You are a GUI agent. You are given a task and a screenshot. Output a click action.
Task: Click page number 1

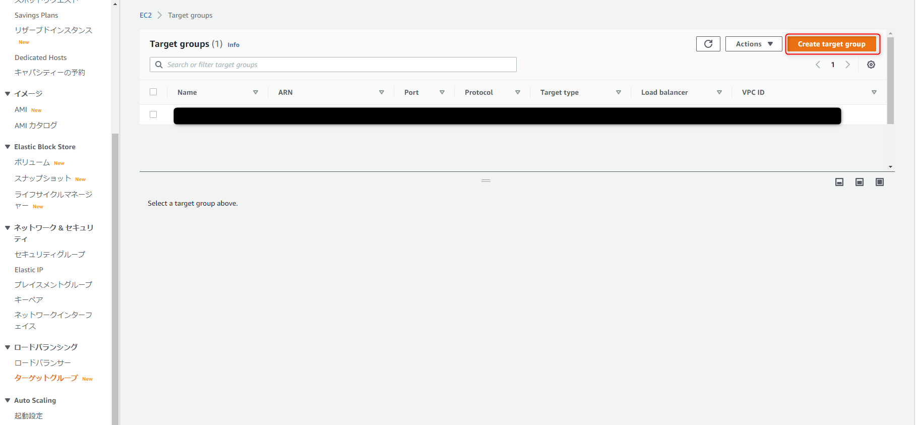[x=833, y=65]
